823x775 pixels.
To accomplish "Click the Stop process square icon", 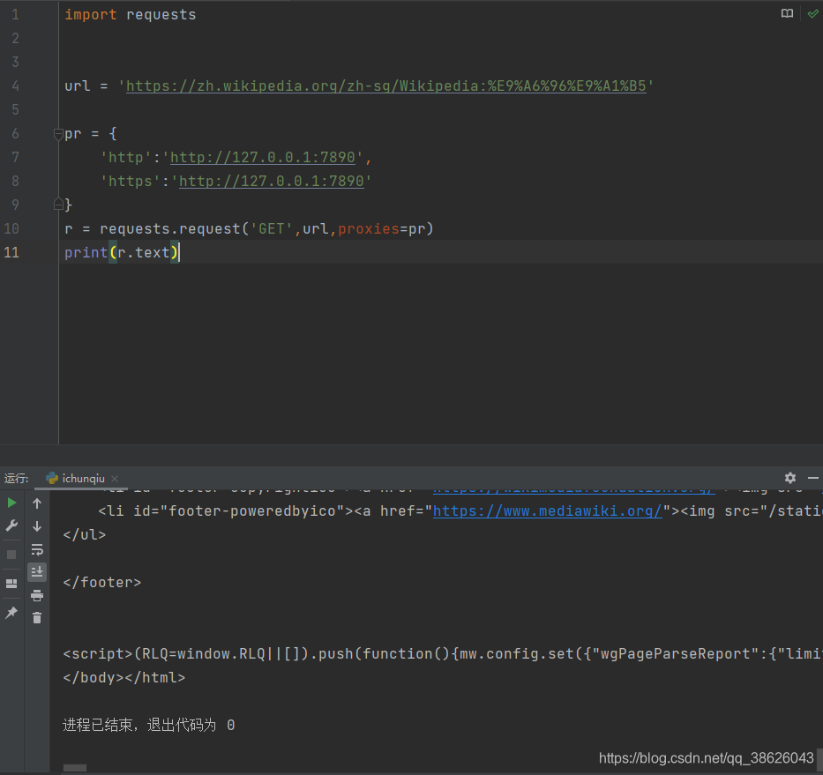I will 11,555.
